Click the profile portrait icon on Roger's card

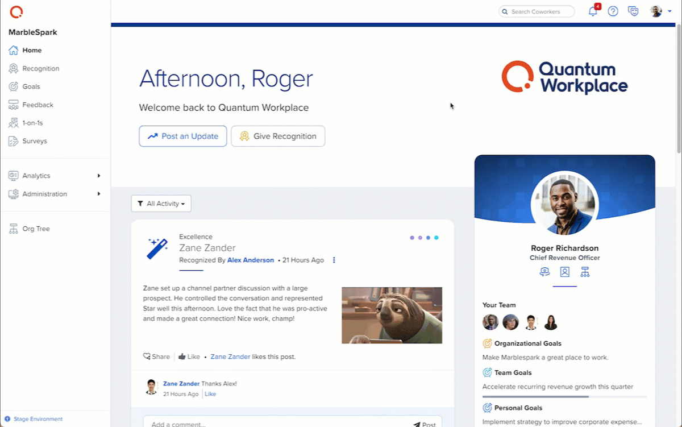[564, 272]
